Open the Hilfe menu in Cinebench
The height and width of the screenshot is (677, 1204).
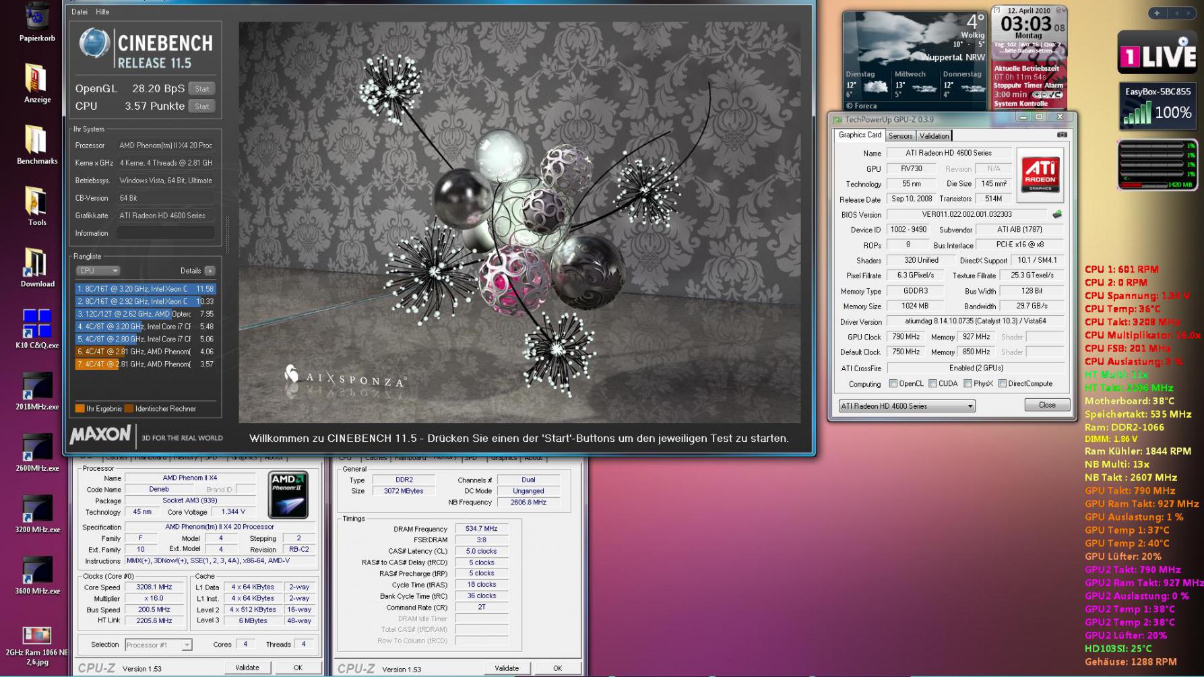[x=102, y=12]
